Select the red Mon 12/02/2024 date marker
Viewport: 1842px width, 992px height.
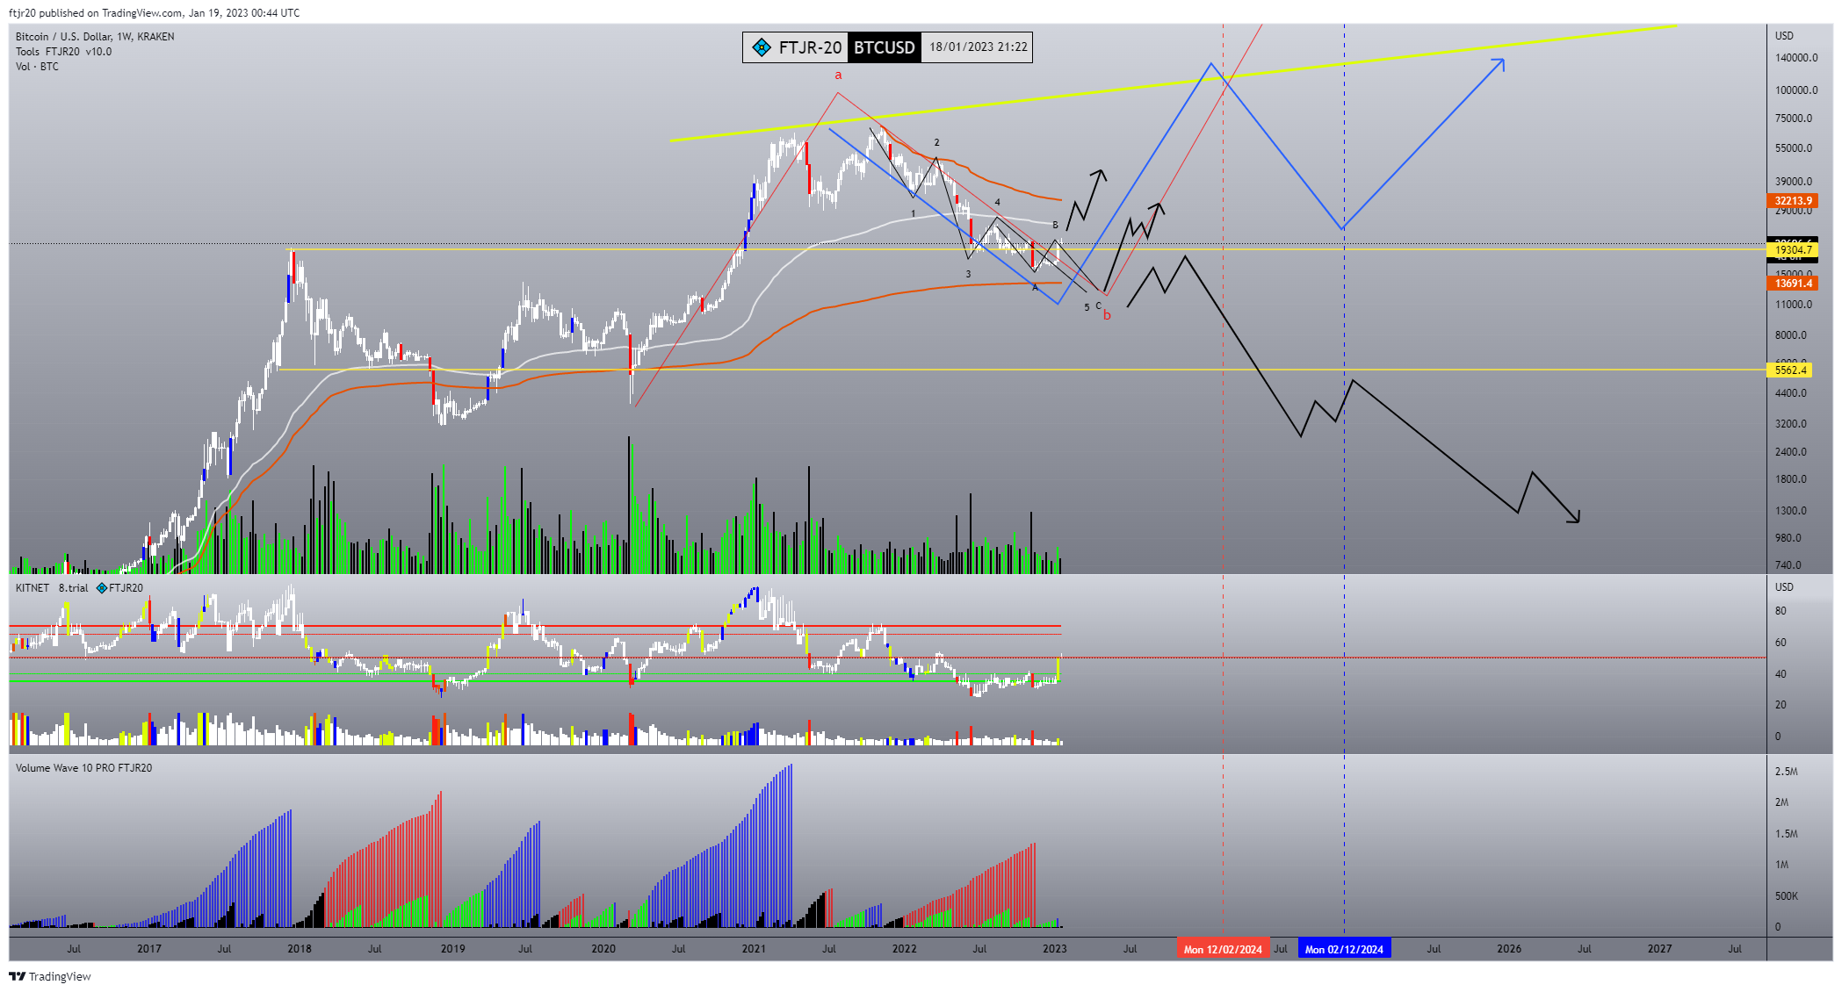pyautogui.click(x=1223, y=949)
